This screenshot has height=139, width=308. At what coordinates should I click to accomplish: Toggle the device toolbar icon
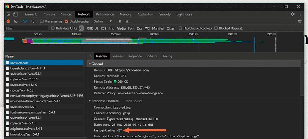pyautogui.click(x=15, y=14)
